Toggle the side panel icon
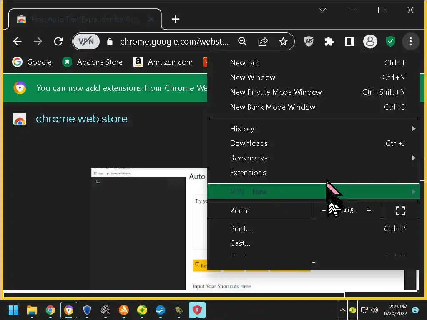The height and width of the screenshot is (320, 427). 350,41
